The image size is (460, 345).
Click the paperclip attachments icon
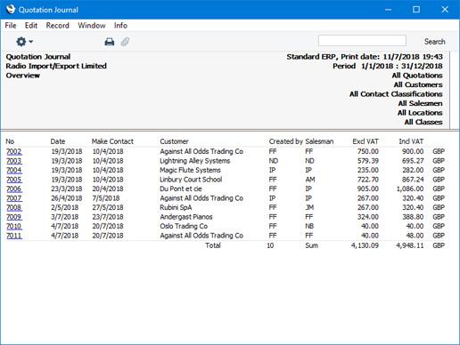pos(125,42)
